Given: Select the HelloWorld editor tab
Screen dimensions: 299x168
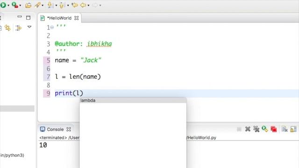Looking at the screenshot, I should [x=59, y=18].
